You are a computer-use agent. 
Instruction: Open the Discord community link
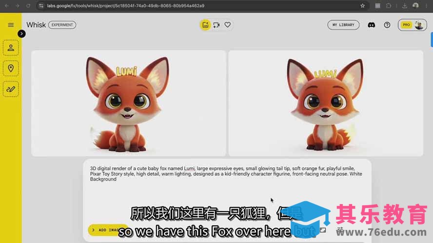pyautogui.click(x=372, y=25)
